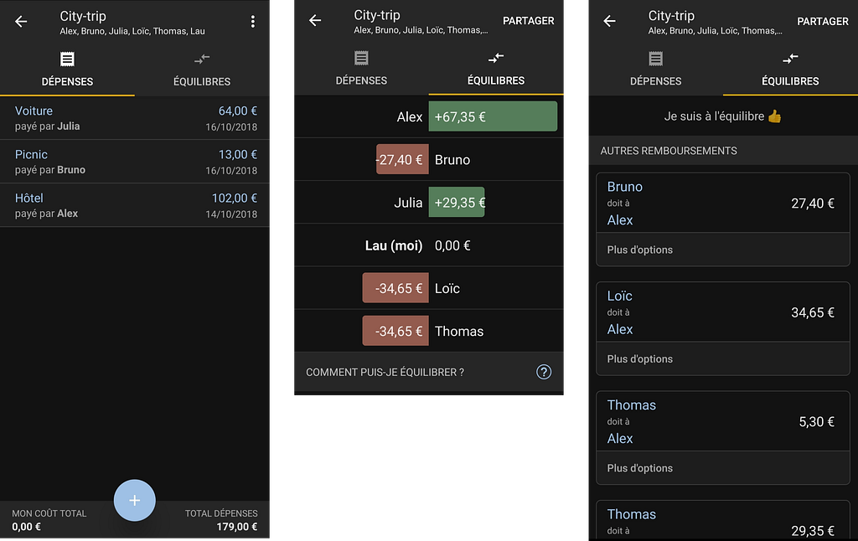Click the name Julia in balances list
The image size is (858, 541).
408,203
